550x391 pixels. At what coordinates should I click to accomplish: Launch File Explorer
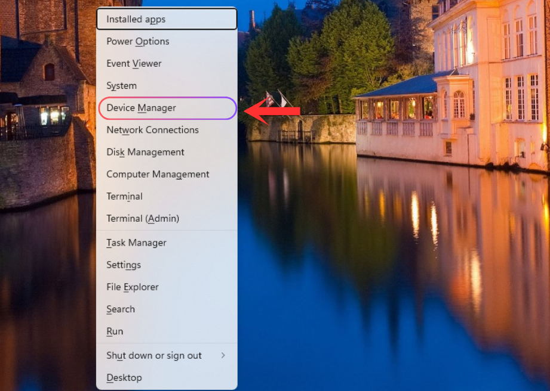pos(167,287)
